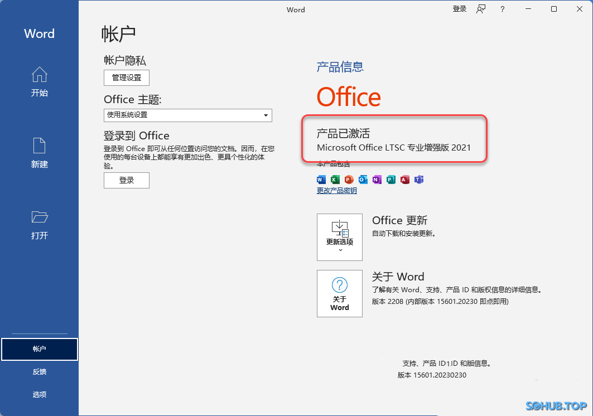The height and width of the screenshot is (416, 593).
Task: Click the 登录到 Office heading
Action: pos(137,136)
